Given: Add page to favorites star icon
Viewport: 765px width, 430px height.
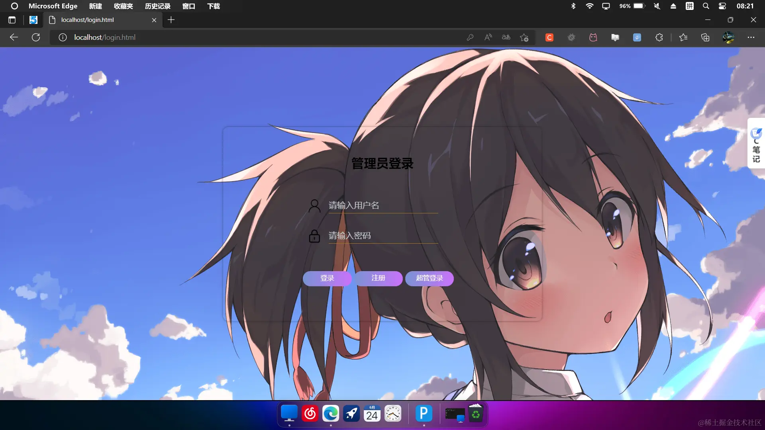Looking at the screenshot, I should coord(524,37).
